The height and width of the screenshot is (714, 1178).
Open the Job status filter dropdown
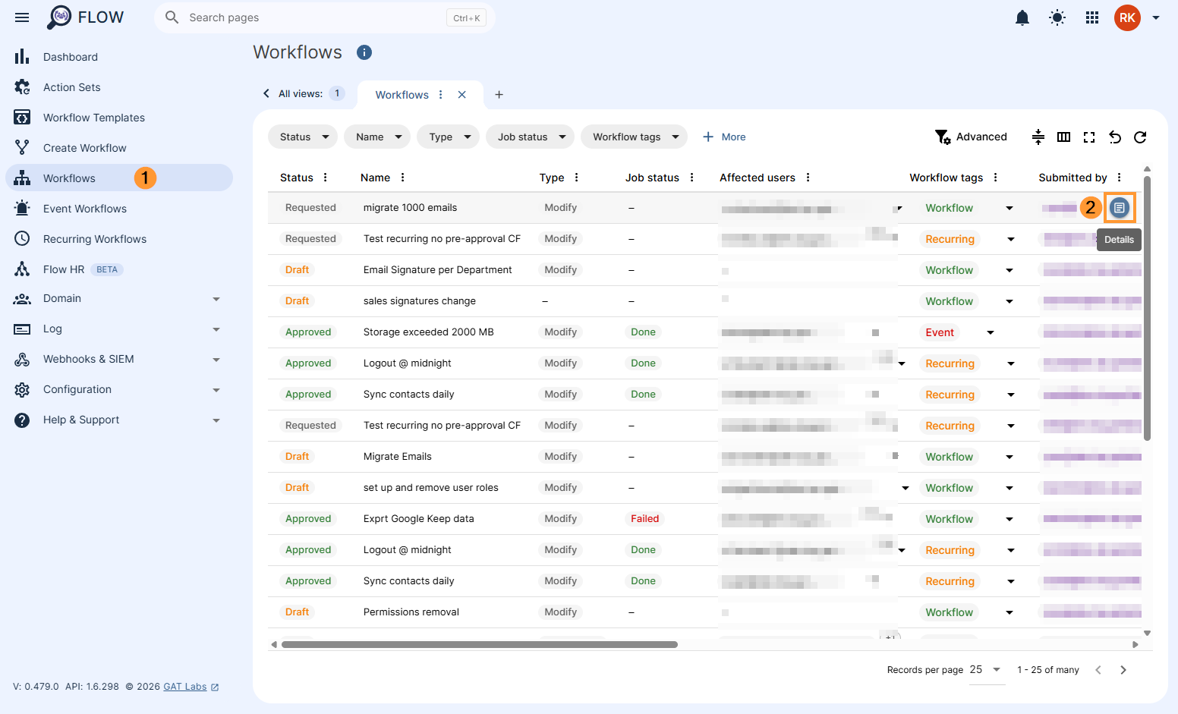pyautogui.click(x=531, y=137)
